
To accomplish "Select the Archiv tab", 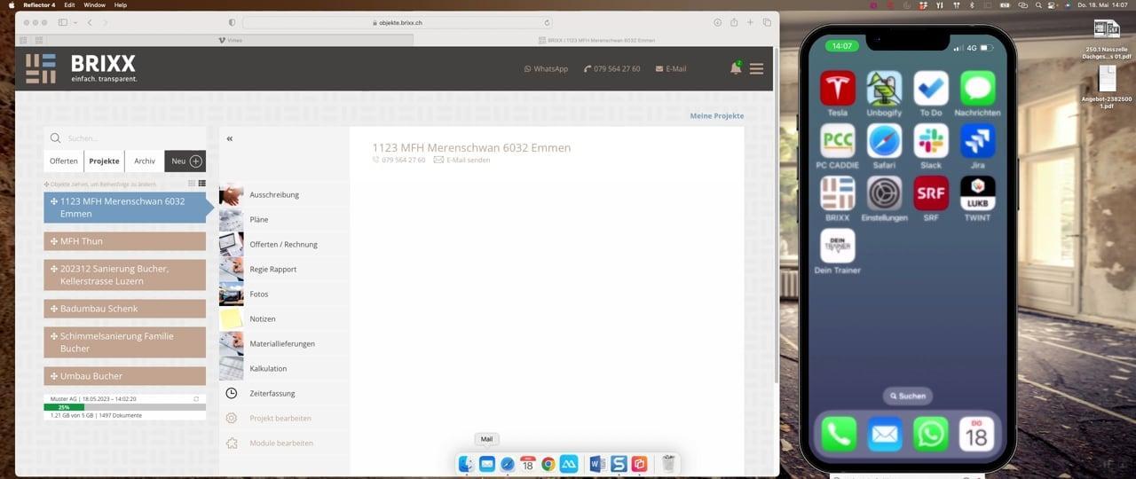I will click(x=145, y=161).
